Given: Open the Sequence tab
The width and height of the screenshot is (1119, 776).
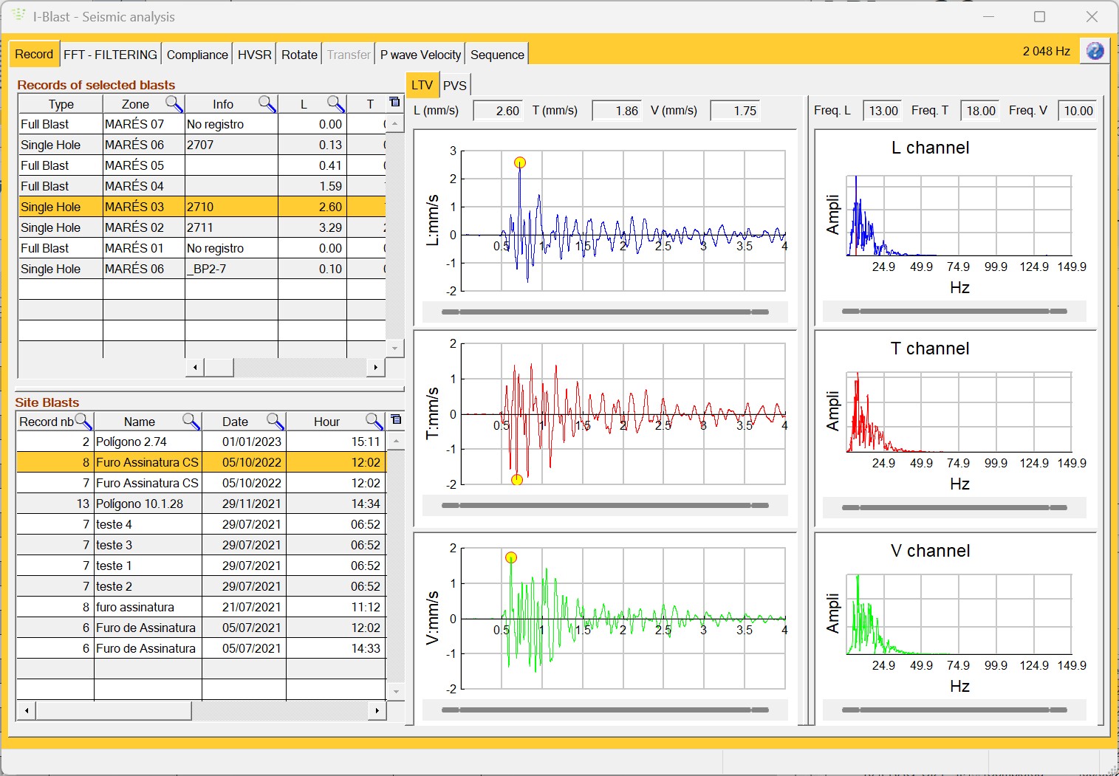Looking at the screenshot, I should click(x=496, y=53).
